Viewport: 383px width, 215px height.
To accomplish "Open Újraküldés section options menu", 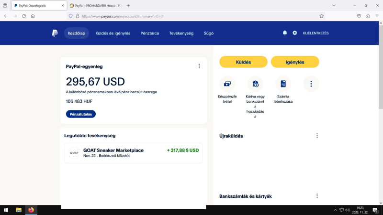I will 317,136.
